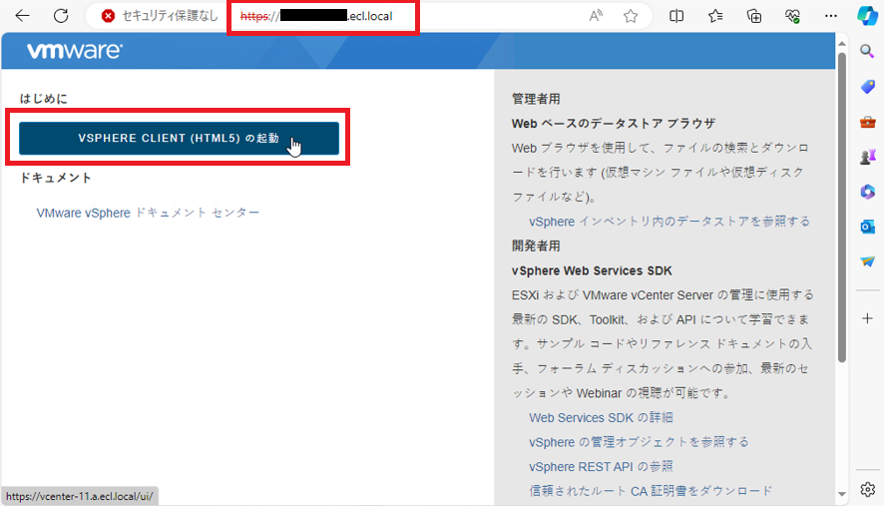Launch vSphere Client (HTML5)
884x506 pixels.
coord(180,138)
